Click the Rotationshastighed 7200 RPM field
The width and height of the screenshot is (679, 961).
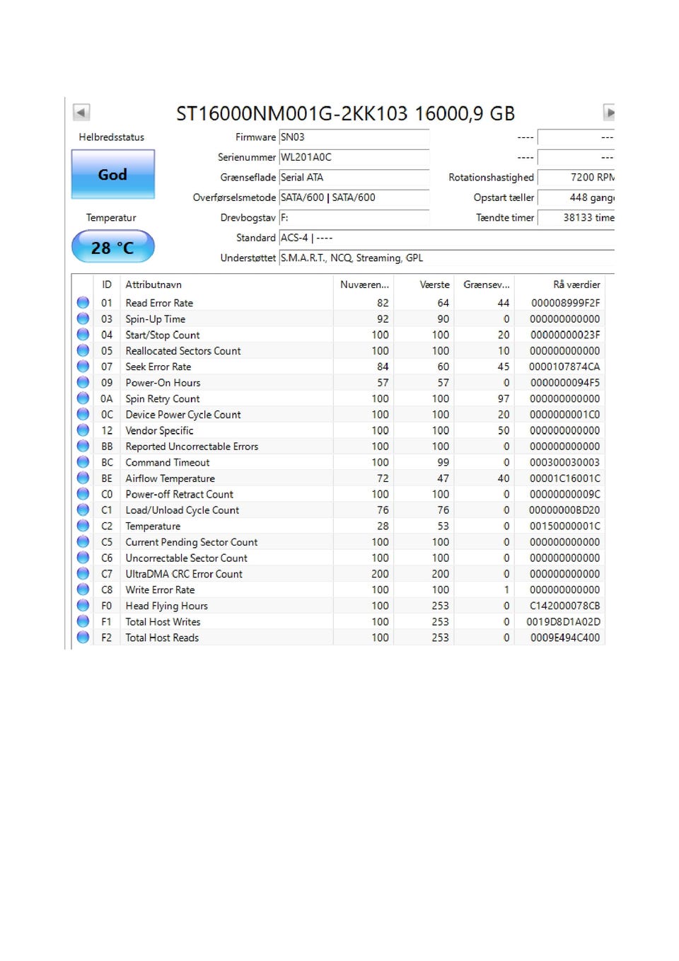pos(576,178)
